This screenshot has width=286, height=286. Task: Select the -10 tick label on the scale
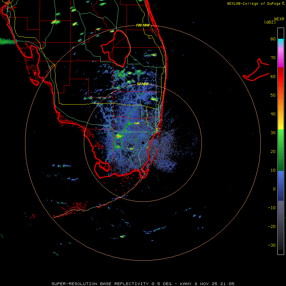(x=272, y=208)
